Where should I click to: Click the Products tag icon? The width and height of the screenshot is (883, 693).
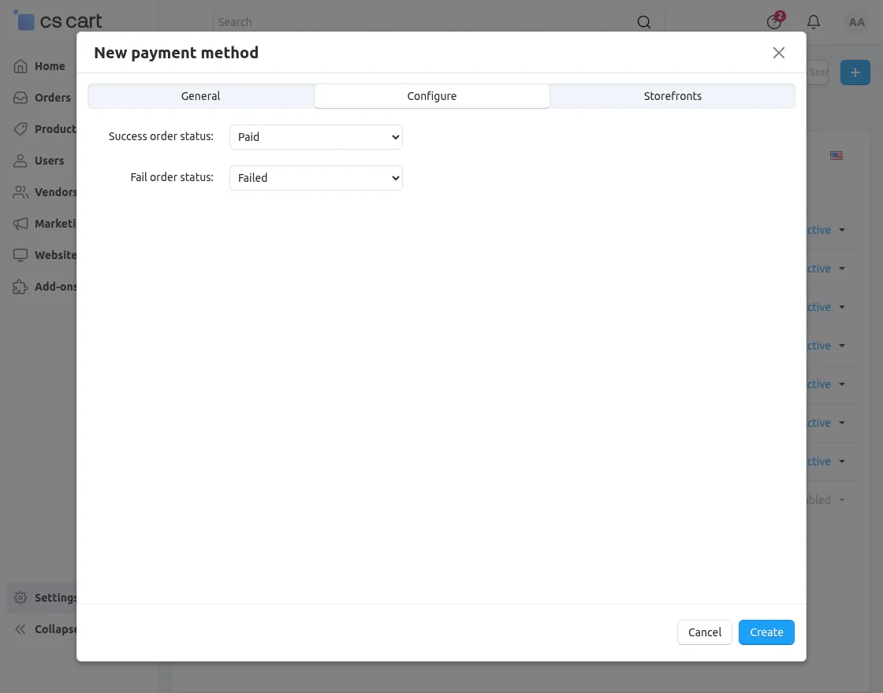(x=20, y=129)
